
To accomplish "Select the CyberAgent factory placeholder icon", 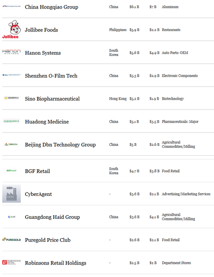I will (12, 194).
